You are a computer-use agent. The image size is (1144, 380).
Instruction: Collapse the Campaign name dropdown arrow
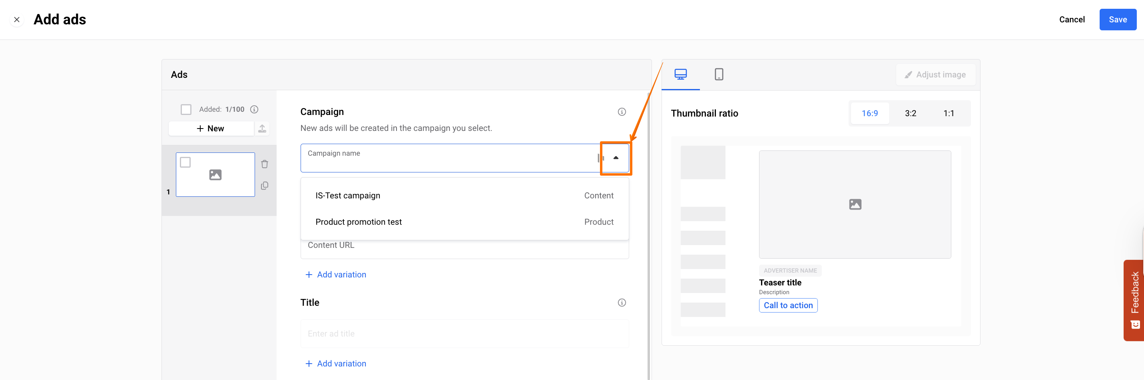(x=616, y=158)
